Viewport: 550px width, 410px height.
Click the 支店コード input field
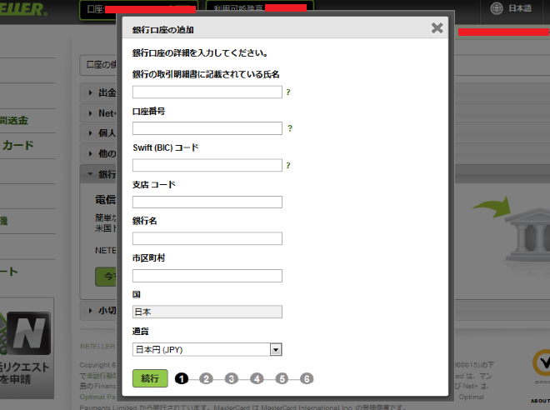click(207, 202)
